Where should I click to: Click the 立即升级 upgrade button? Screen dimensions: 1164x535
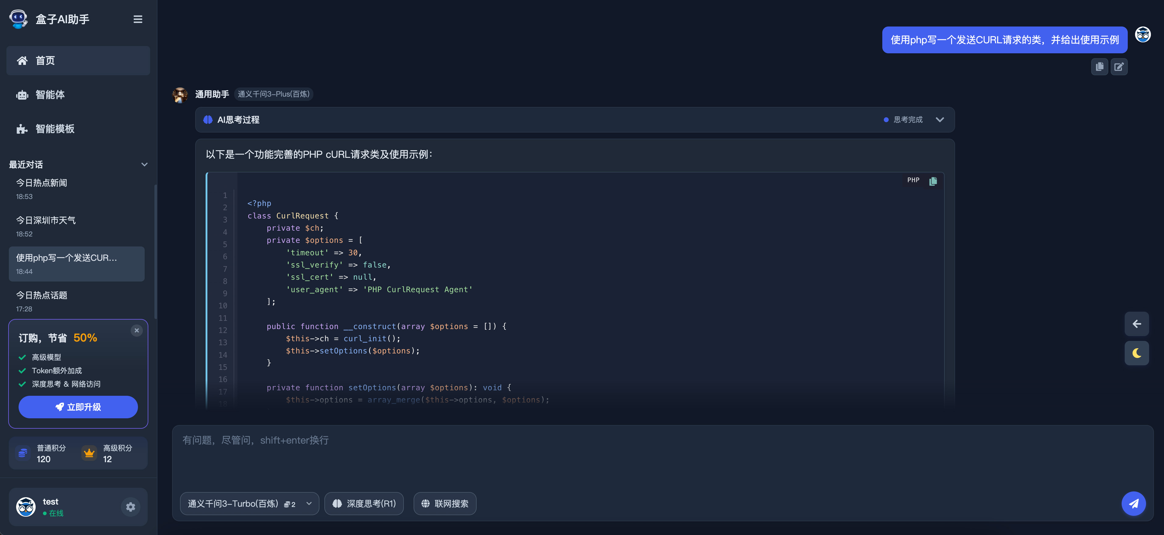click(78, 407)
